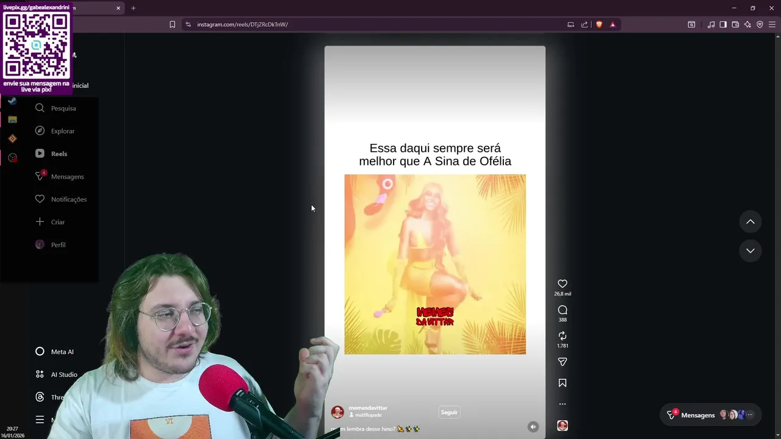Open Brave Rewards triangle icon
Screen dimensions: 781x439
tap(613, 24)
